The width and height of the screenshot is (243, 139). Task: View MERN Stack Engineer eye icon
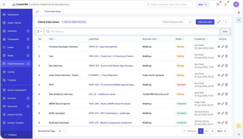click(219, 104)
